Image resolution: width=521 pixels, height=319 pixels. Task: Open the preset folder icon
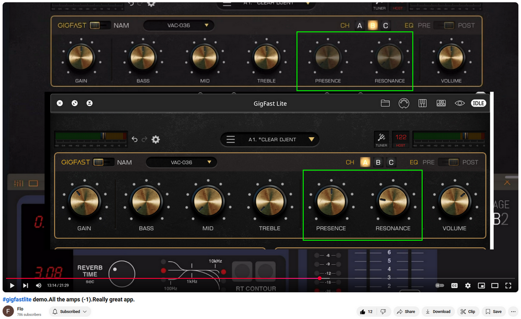click(x=385, y=103)
